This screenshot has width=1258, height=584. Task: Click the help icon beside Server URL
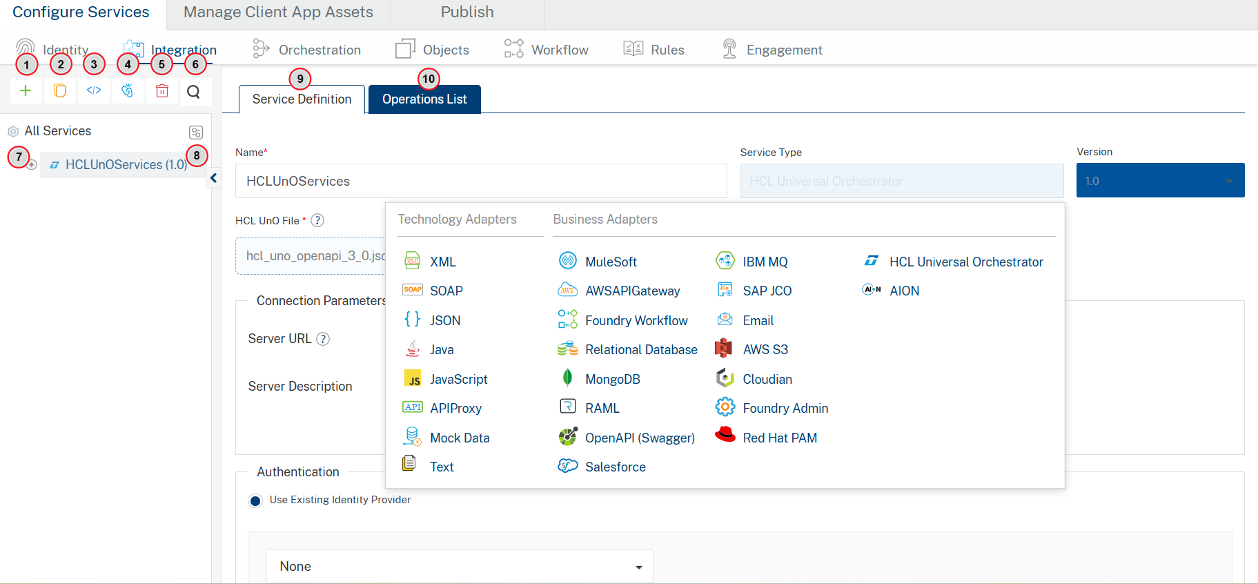click(323, 339)
